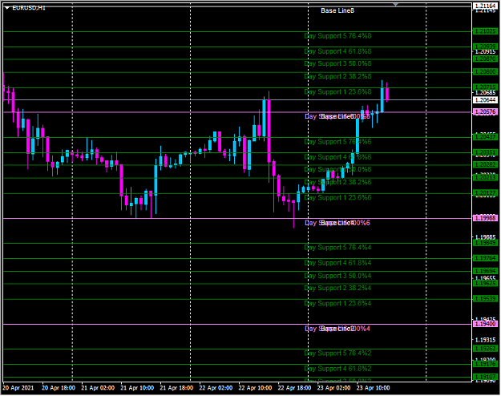
Task: Click the 1.20351 green price tag
Action: pos(485,152)
